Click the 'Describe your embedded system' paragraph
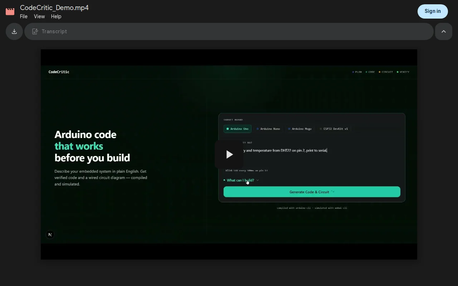458x286 pixels. click(101, 178)
